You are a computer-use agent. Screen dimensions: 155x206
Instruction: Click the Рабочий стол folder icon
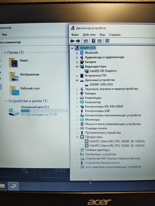[14, 91]
